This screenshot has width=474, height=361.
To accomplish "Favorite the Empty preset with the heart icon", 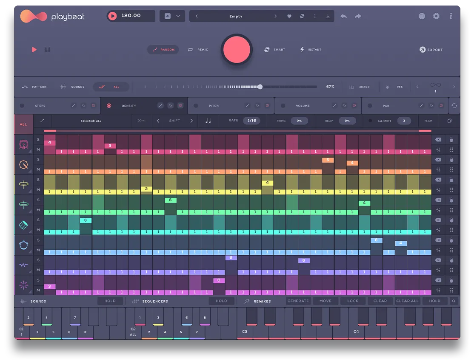I will tap(289, 16).
